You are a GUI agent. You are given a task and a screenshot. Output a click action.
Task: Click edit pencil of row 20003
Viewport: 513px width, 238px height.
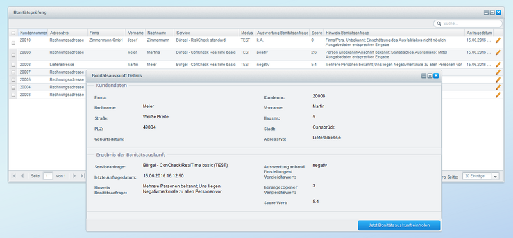[498, 95]
